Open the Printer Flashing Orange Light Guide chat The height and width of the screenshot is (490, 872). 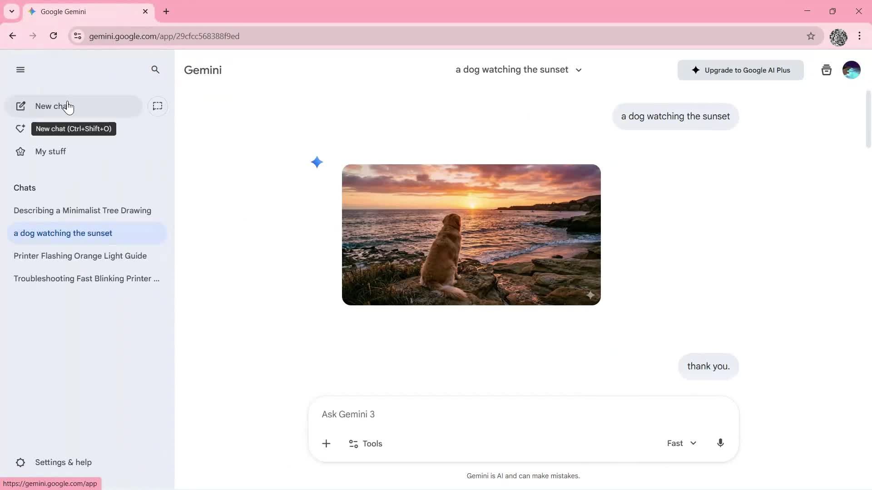80,256
